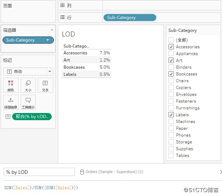Check the Furnishings checkbox
This screenshot has width=222, height=196.
pyautogui.click(x=171, y=108)
